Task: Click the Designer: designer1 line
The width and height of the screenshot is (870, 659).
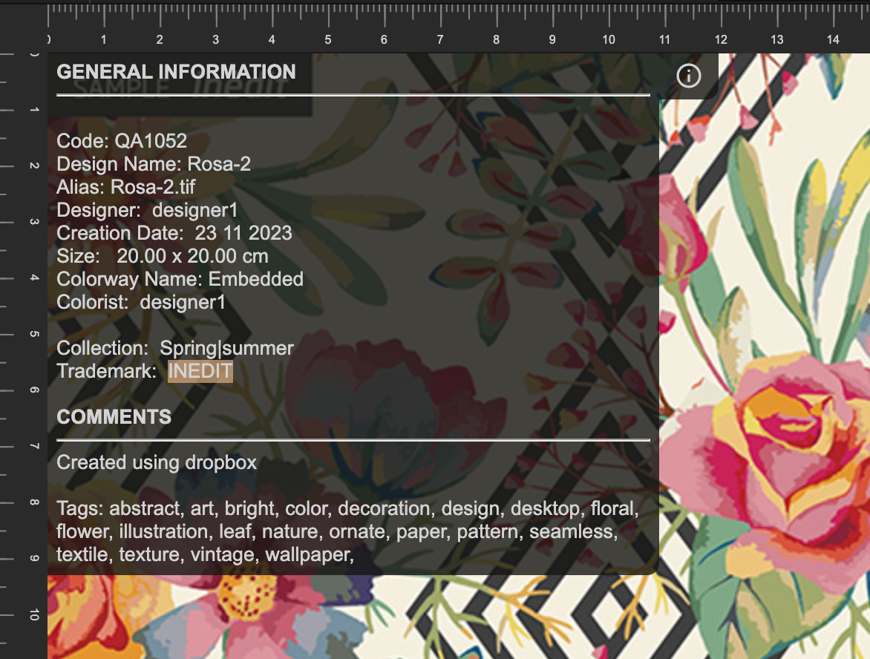Action: click(147, 210)
